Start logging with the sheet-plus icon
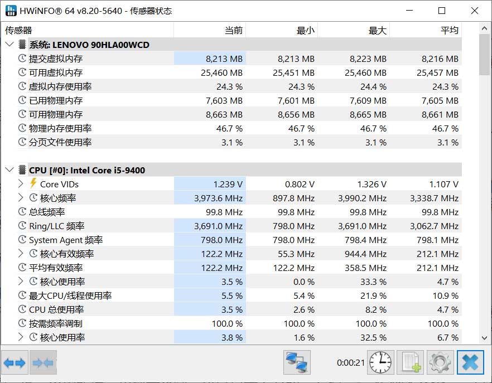 click(x=411, y=362)
